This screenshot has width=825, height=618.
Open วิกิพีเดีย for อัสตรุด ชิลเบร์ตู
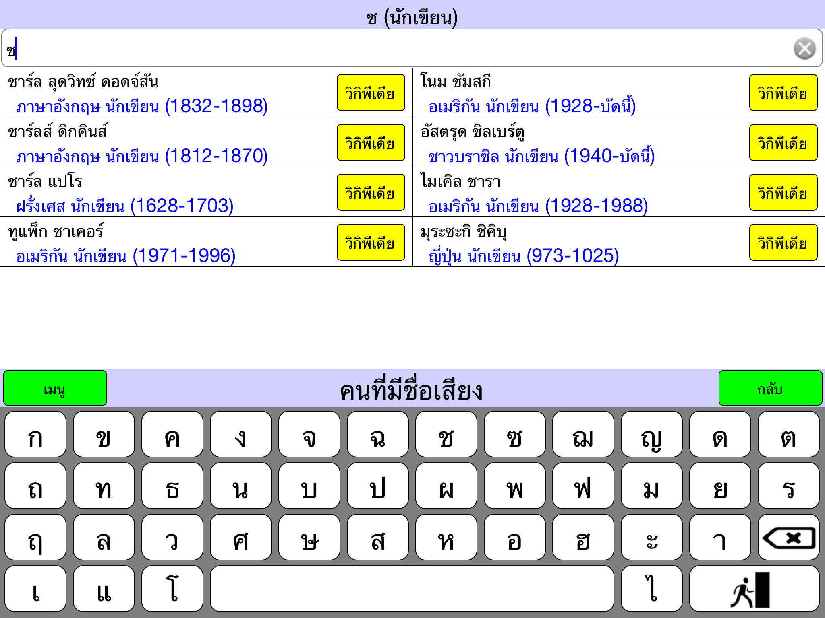pos(783,142)
